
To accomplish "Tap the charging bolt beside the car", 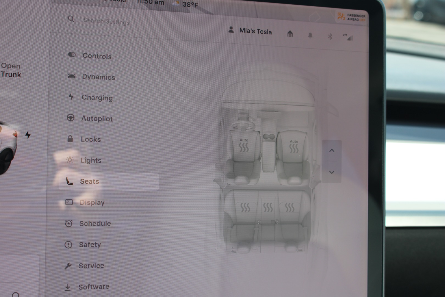I will pos(28,135).
